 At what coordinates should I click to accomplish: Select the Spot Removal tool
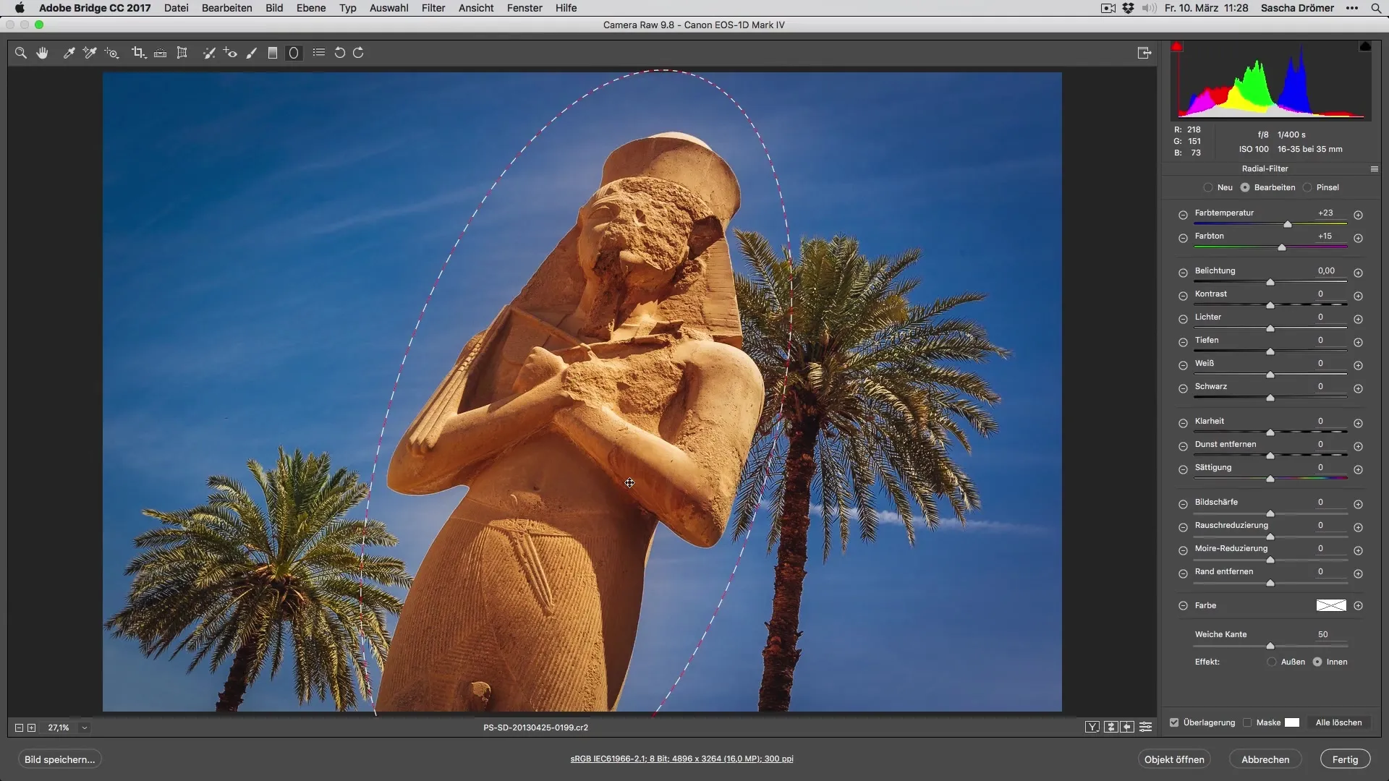tap(209, 53)
